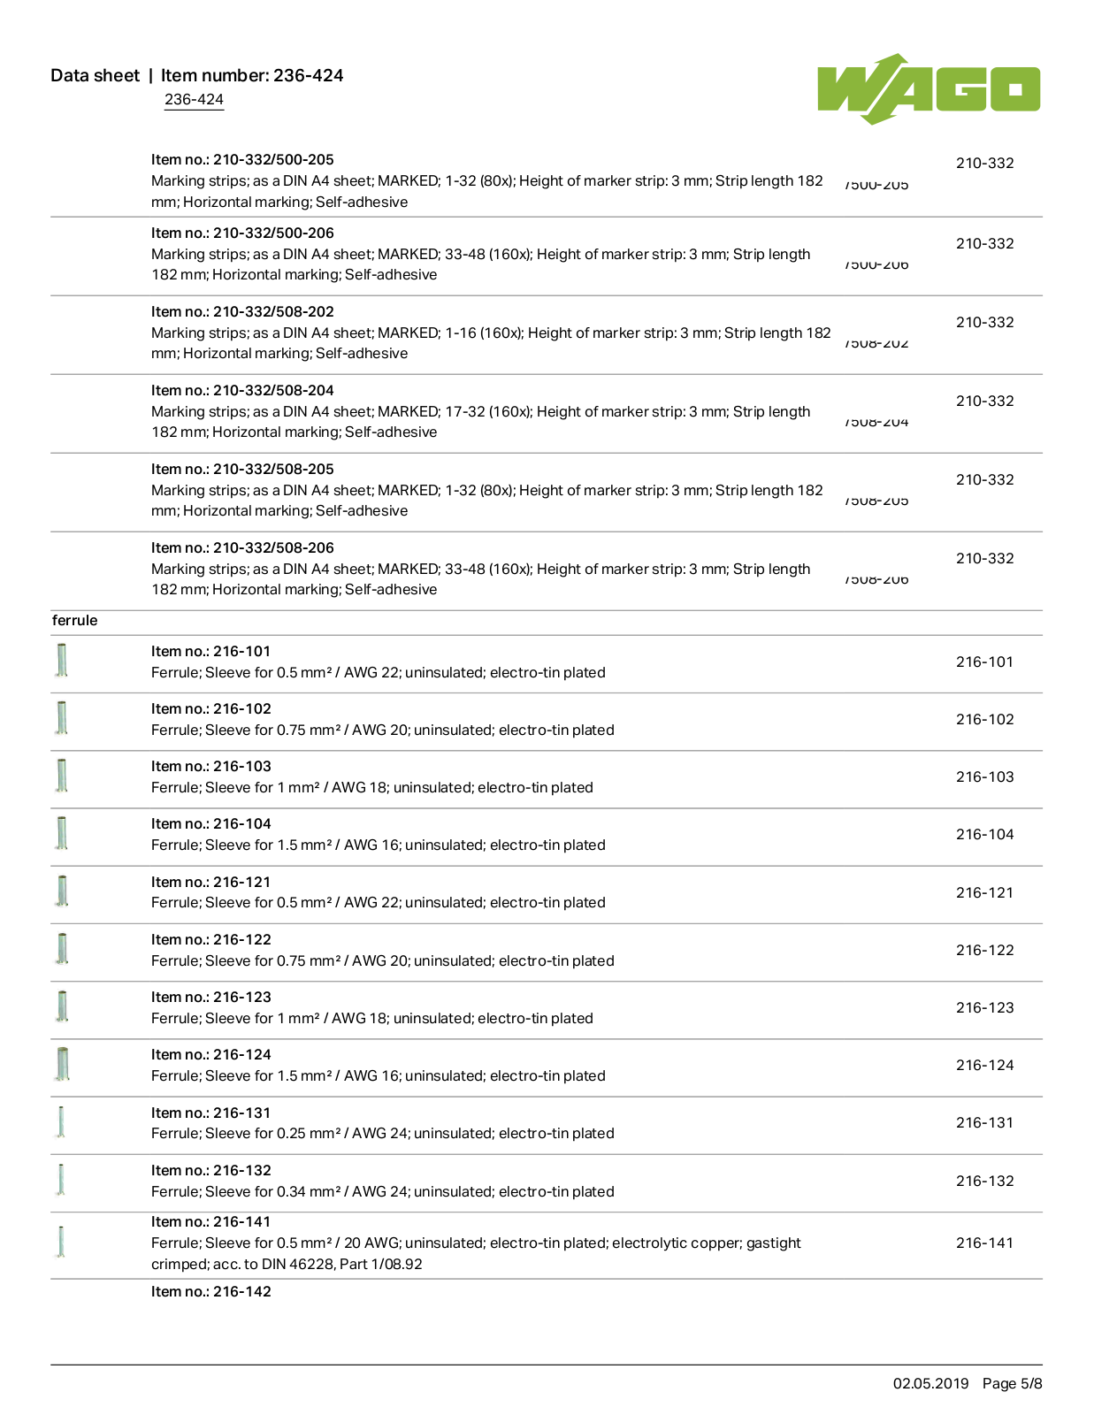The height and width of the screenshot is (1415, 1094).
Task: Open the 216-122 link in right column
Action: click(x=984, y=950)
